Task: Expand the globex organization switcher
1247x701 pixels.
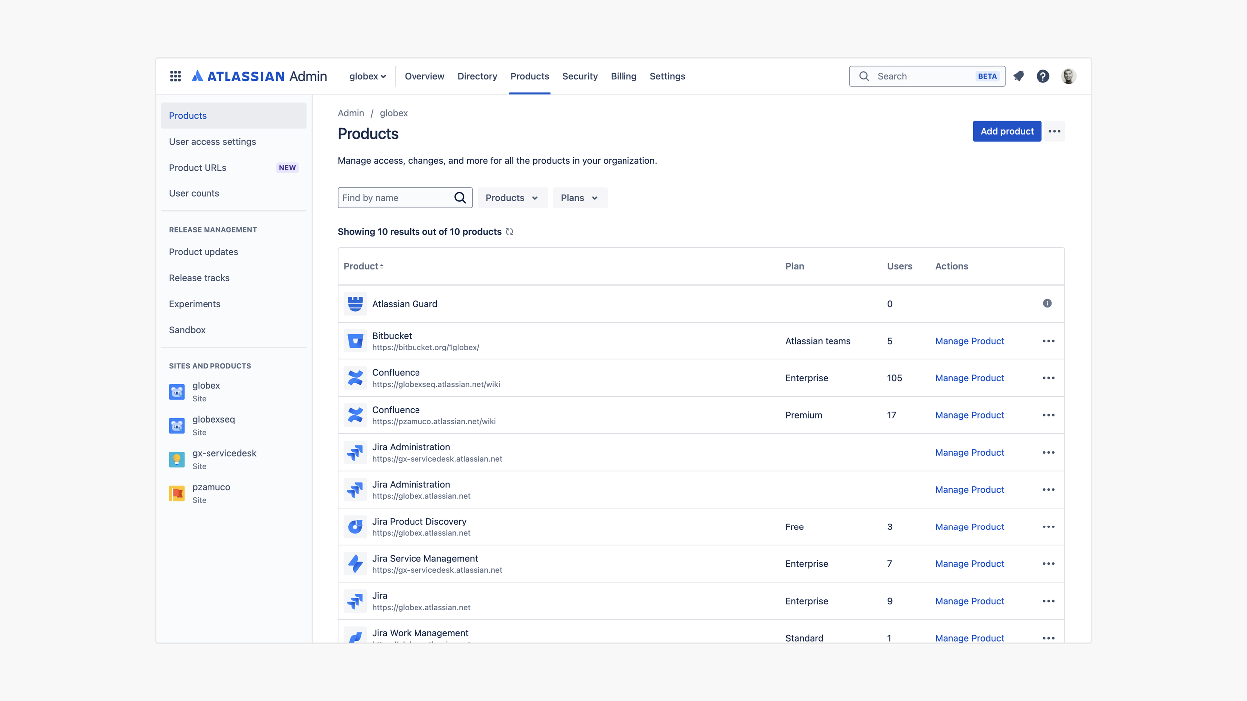Action: pyautogui.click(x=367, y=76)
